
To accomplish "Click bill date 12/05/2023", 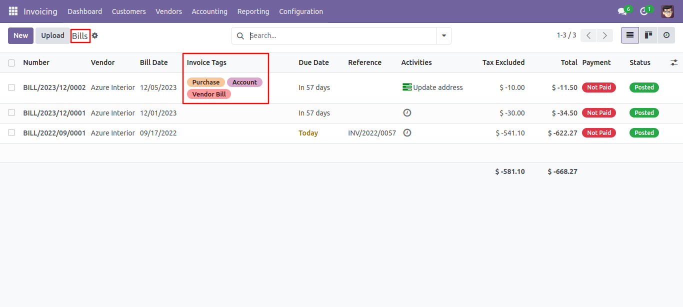I will [x=158, y=87].
